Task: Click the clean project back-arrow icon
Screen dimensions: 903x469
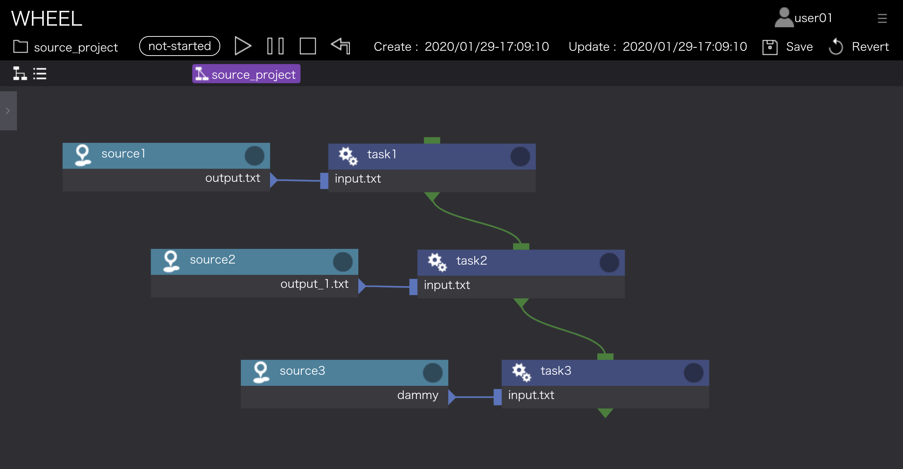Action: coord(341,46)
